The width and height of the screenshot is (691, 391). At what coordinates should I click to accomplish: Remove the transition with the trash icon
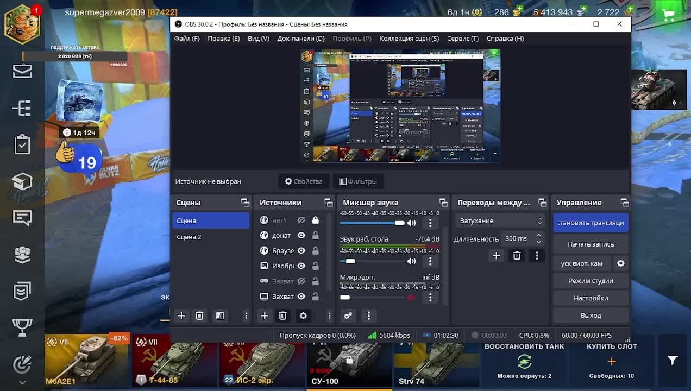click(x=517, y=256)
